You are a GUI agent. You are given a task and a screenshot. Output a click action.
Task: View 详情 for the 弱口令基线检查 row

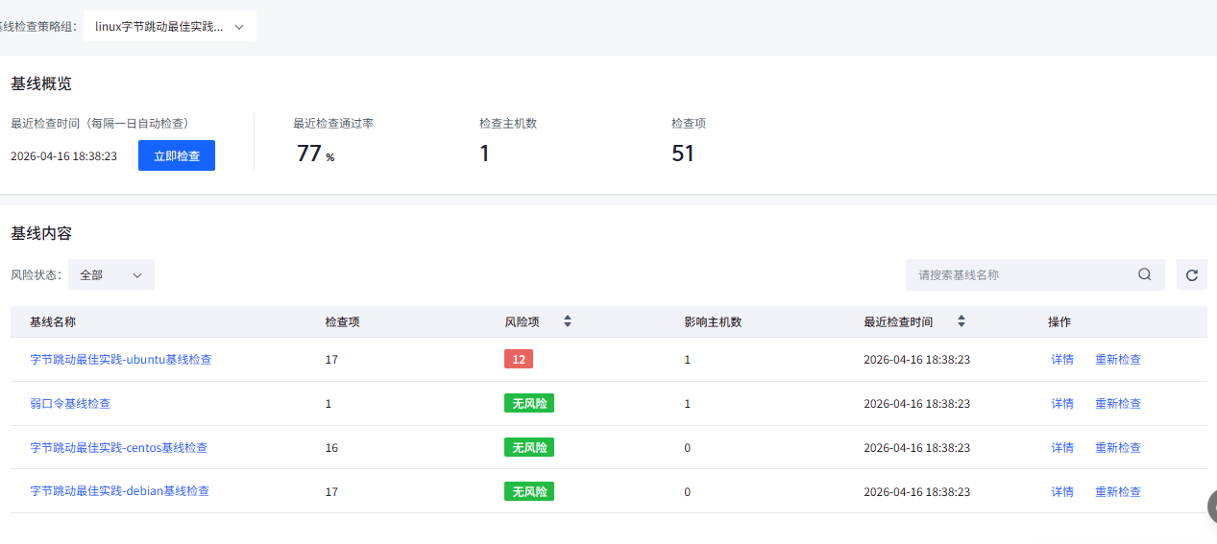(x=1062, y=404)
